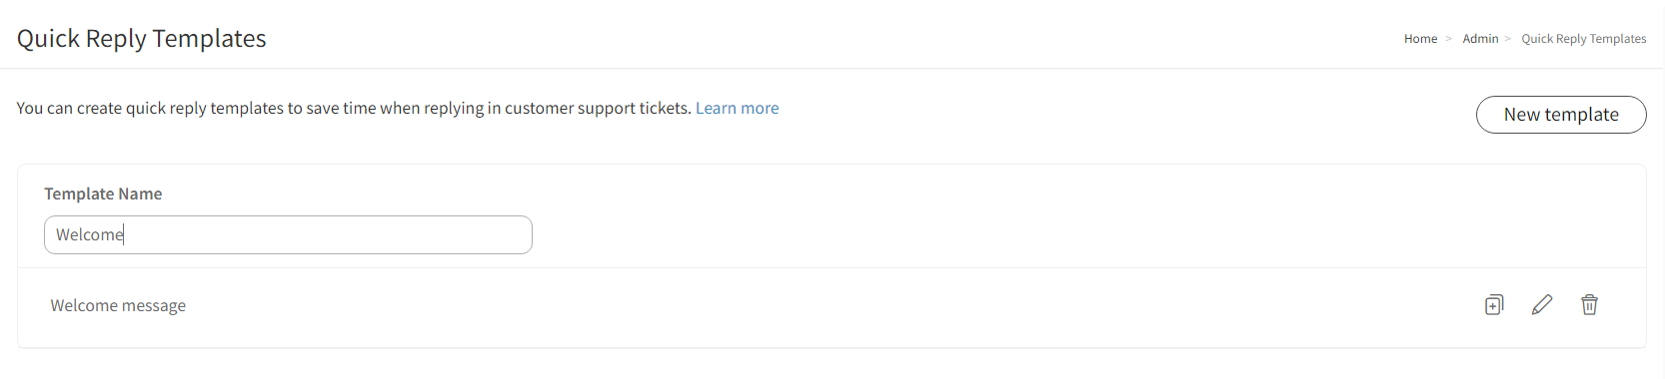Click the Quick Reply Templates page heading

pyautogui.click(x=142, y=38)
